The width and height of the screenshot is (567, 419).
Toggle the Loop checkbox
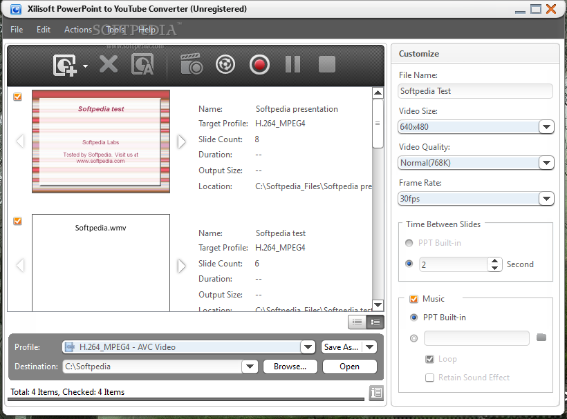(x=429, y=359)
